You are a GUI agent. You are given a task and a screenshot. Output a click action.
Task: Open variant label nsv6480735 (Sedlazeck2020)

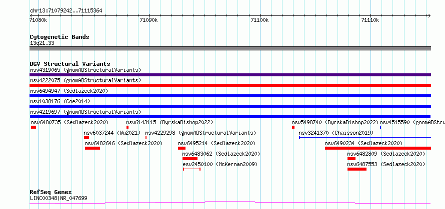70,122
